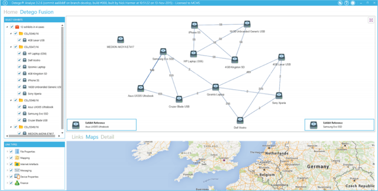Go to the Home tab
This screenshot has height=191, width=378.
(x=11, y=12)
